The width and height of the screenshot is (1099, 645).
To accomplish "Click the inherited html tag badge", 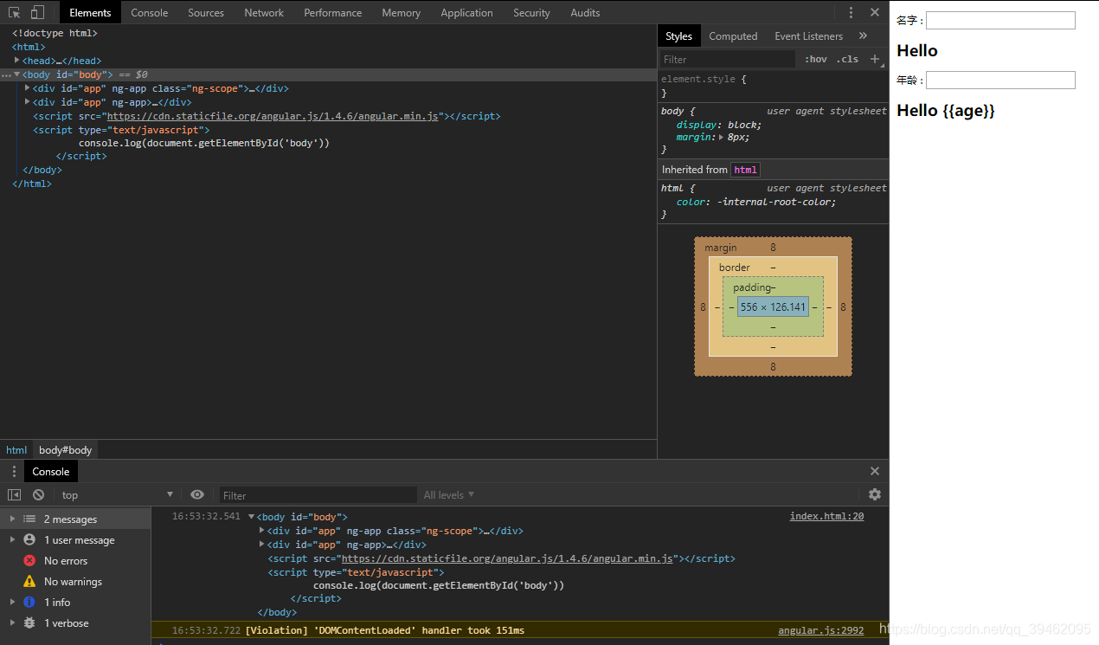I will click(x=745, y=170).
